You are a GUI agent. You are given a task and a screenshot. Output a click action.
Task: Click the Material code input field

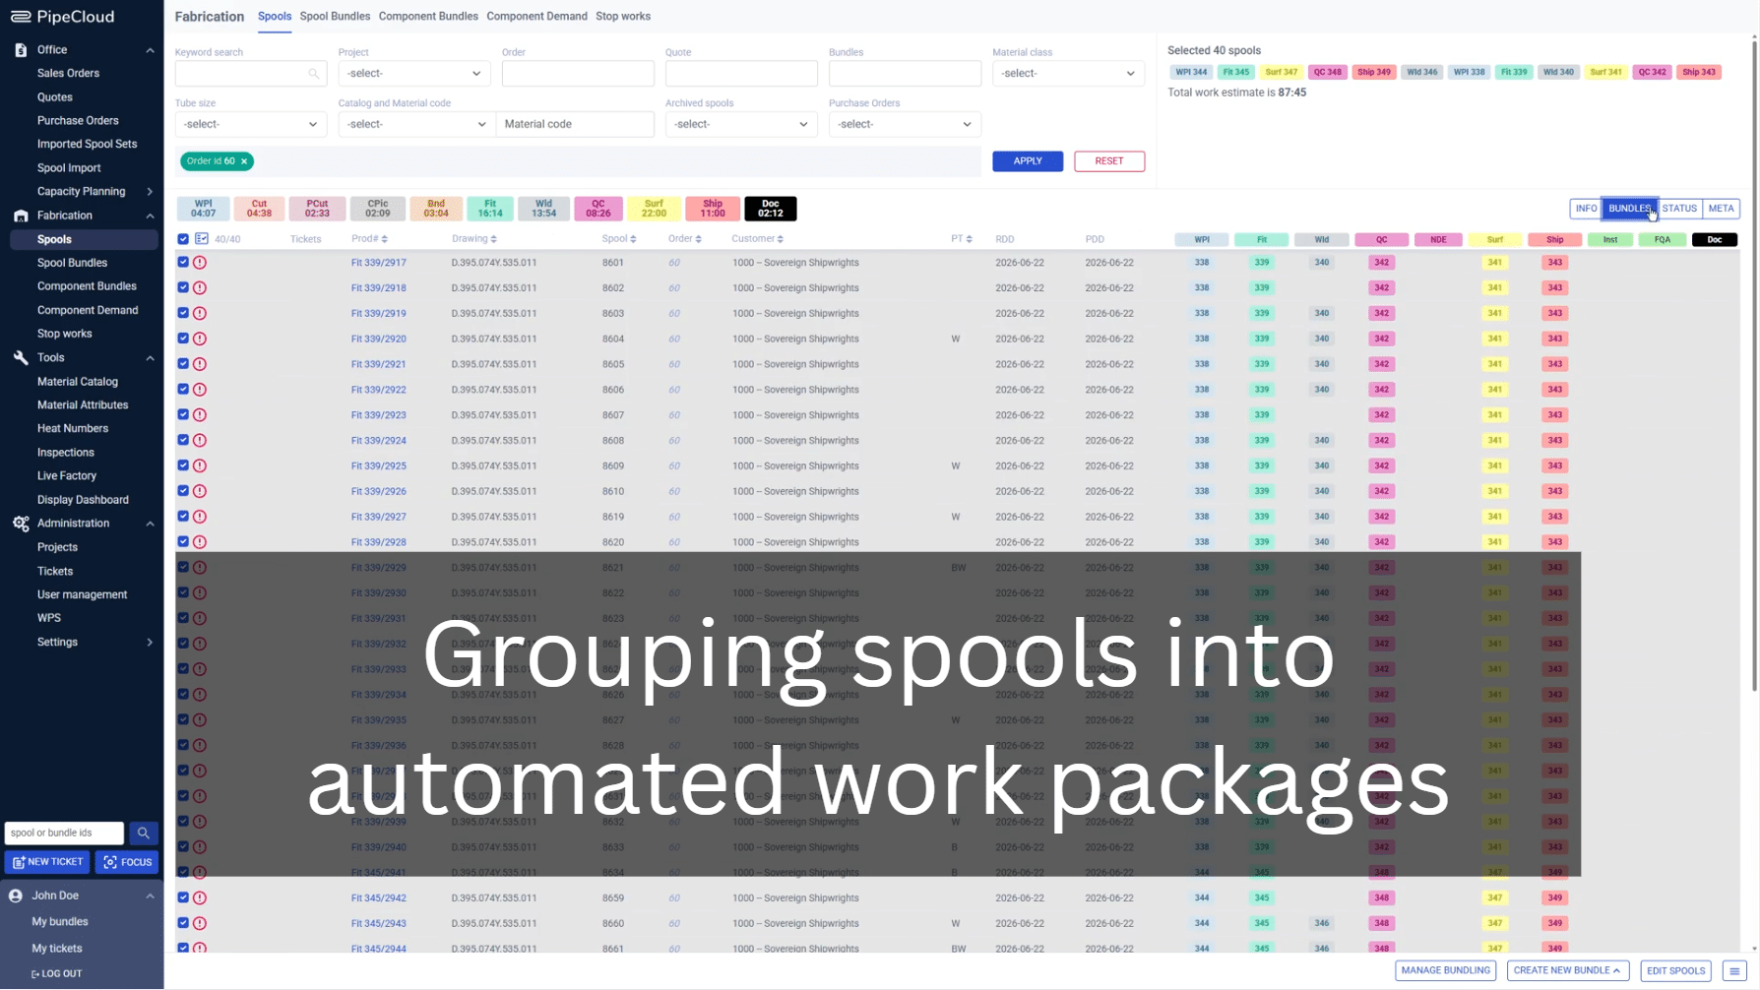pyautogui.click(x=576, y=124)
